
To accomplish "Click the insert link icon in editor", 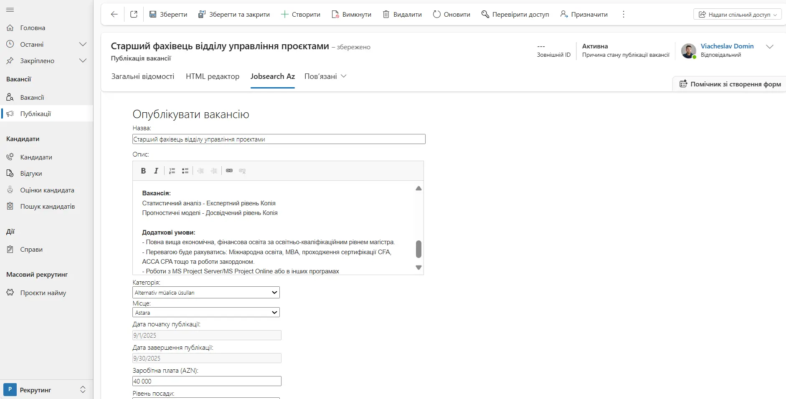I will pos(229,171).
